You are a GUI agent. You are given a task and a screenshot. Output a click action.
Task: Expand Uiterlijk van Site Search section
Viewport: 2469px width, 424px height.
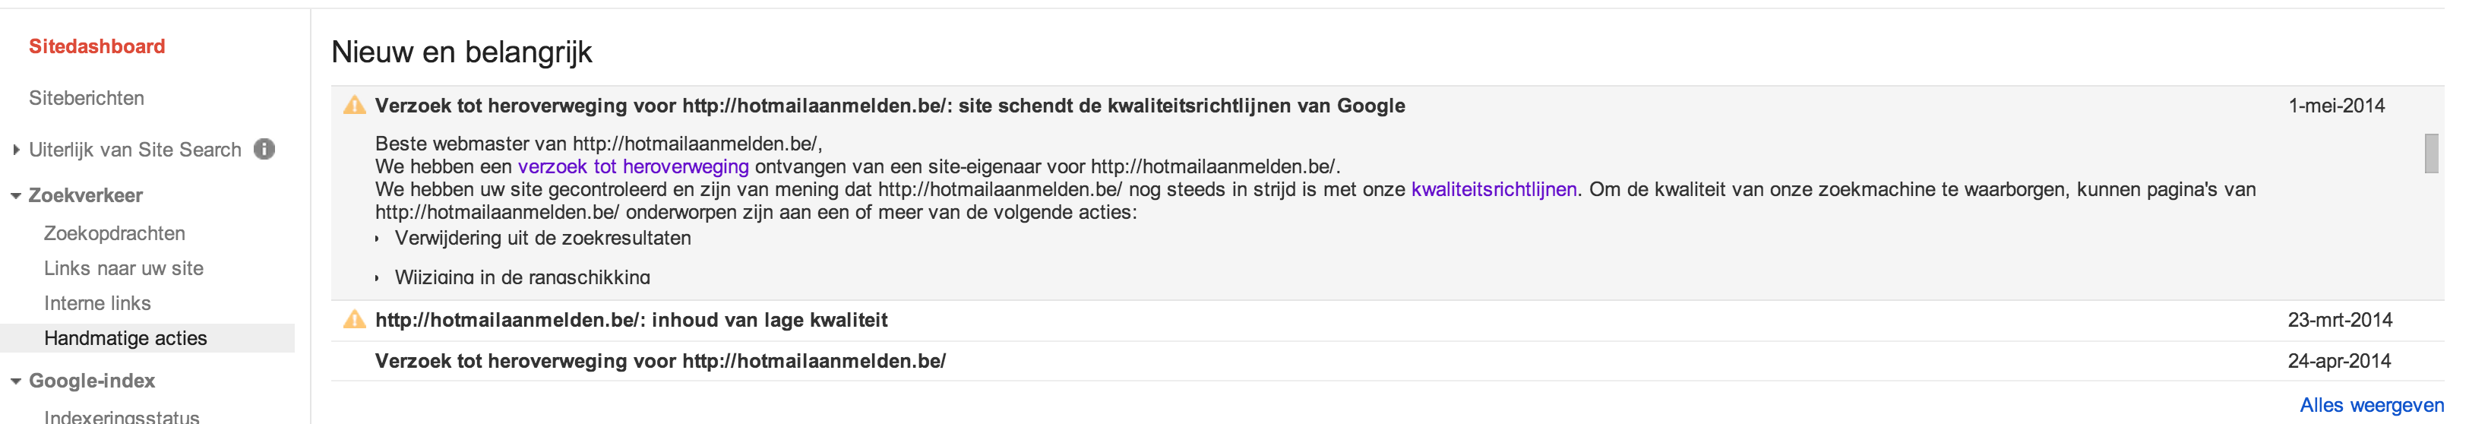[15, 150]
